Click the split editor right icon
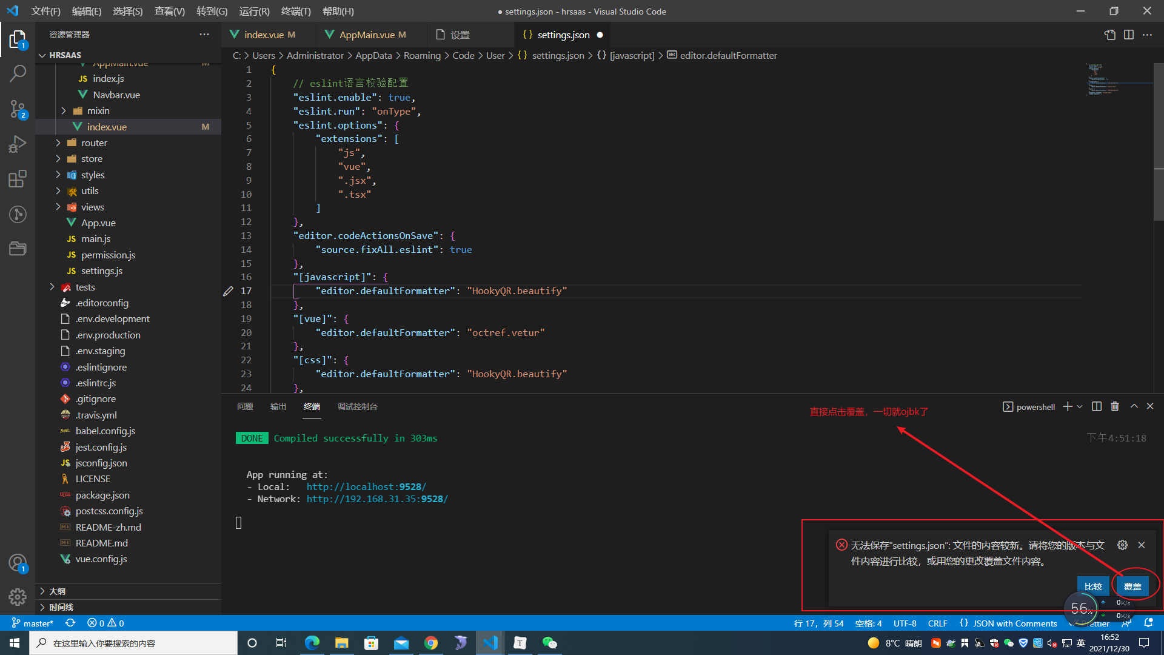The image size is (1164, 655). (x=1128, y=35)
